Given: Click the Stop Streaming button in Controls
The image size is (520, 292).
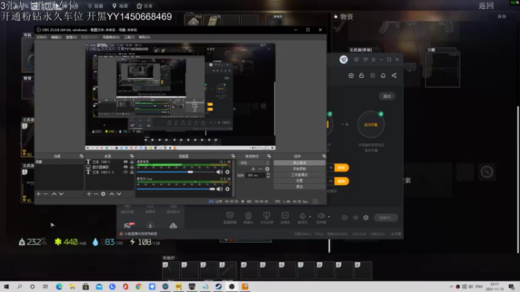Looking at the screenshot, I should 299,163.
